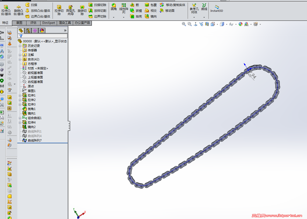The height and width of the screenshot is (219, 307).
Task: Click the 扫描切除 swept cut tool
Action: pyautogui.click(x=97, y=5)
